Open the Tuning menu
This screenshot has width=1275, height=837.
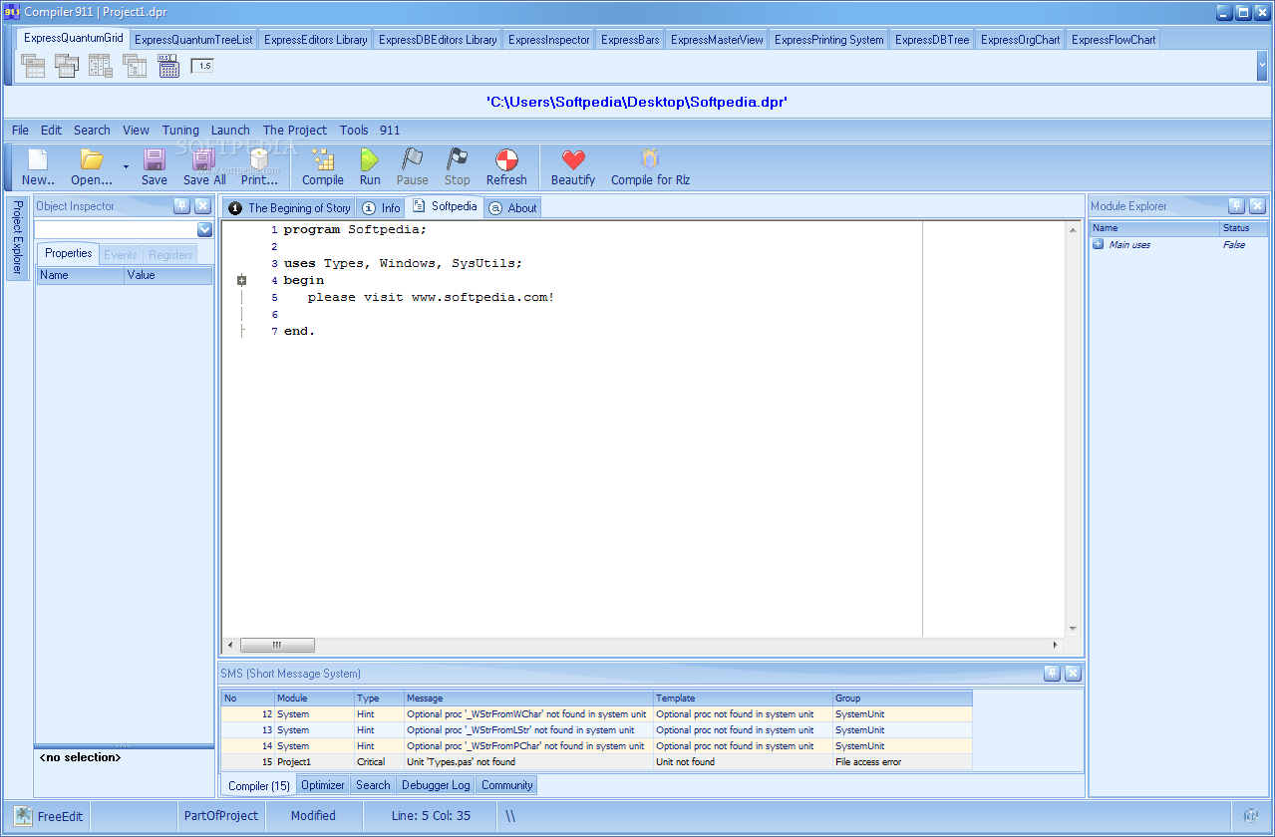click(x=180, y=130)
